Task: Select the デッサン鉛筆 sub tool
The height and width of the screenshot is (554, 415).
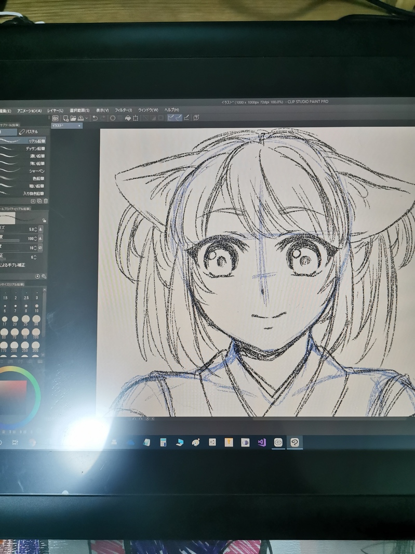Action: point(23,149)
